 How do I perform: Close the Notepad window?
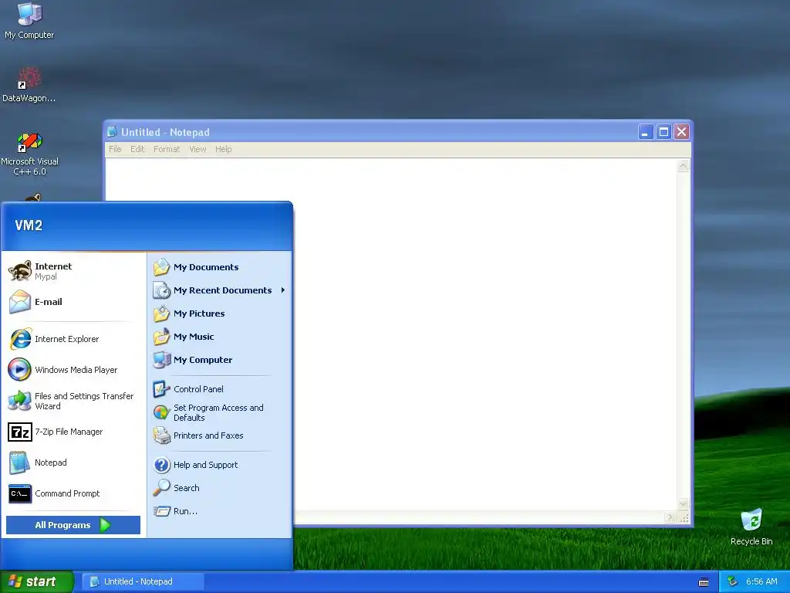click(x=682, y=132)
